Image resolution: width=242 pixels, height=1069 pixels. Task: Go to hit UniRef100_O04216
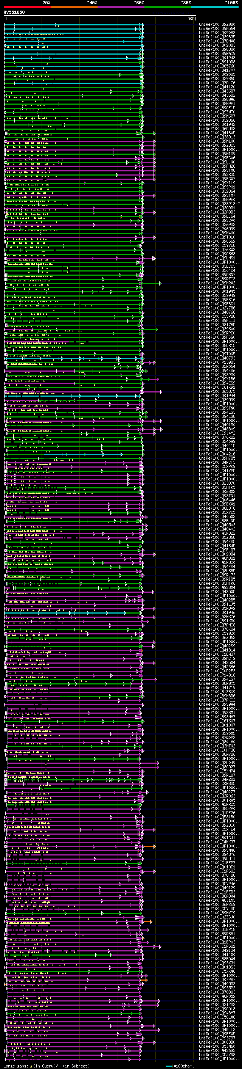(217, 454)
